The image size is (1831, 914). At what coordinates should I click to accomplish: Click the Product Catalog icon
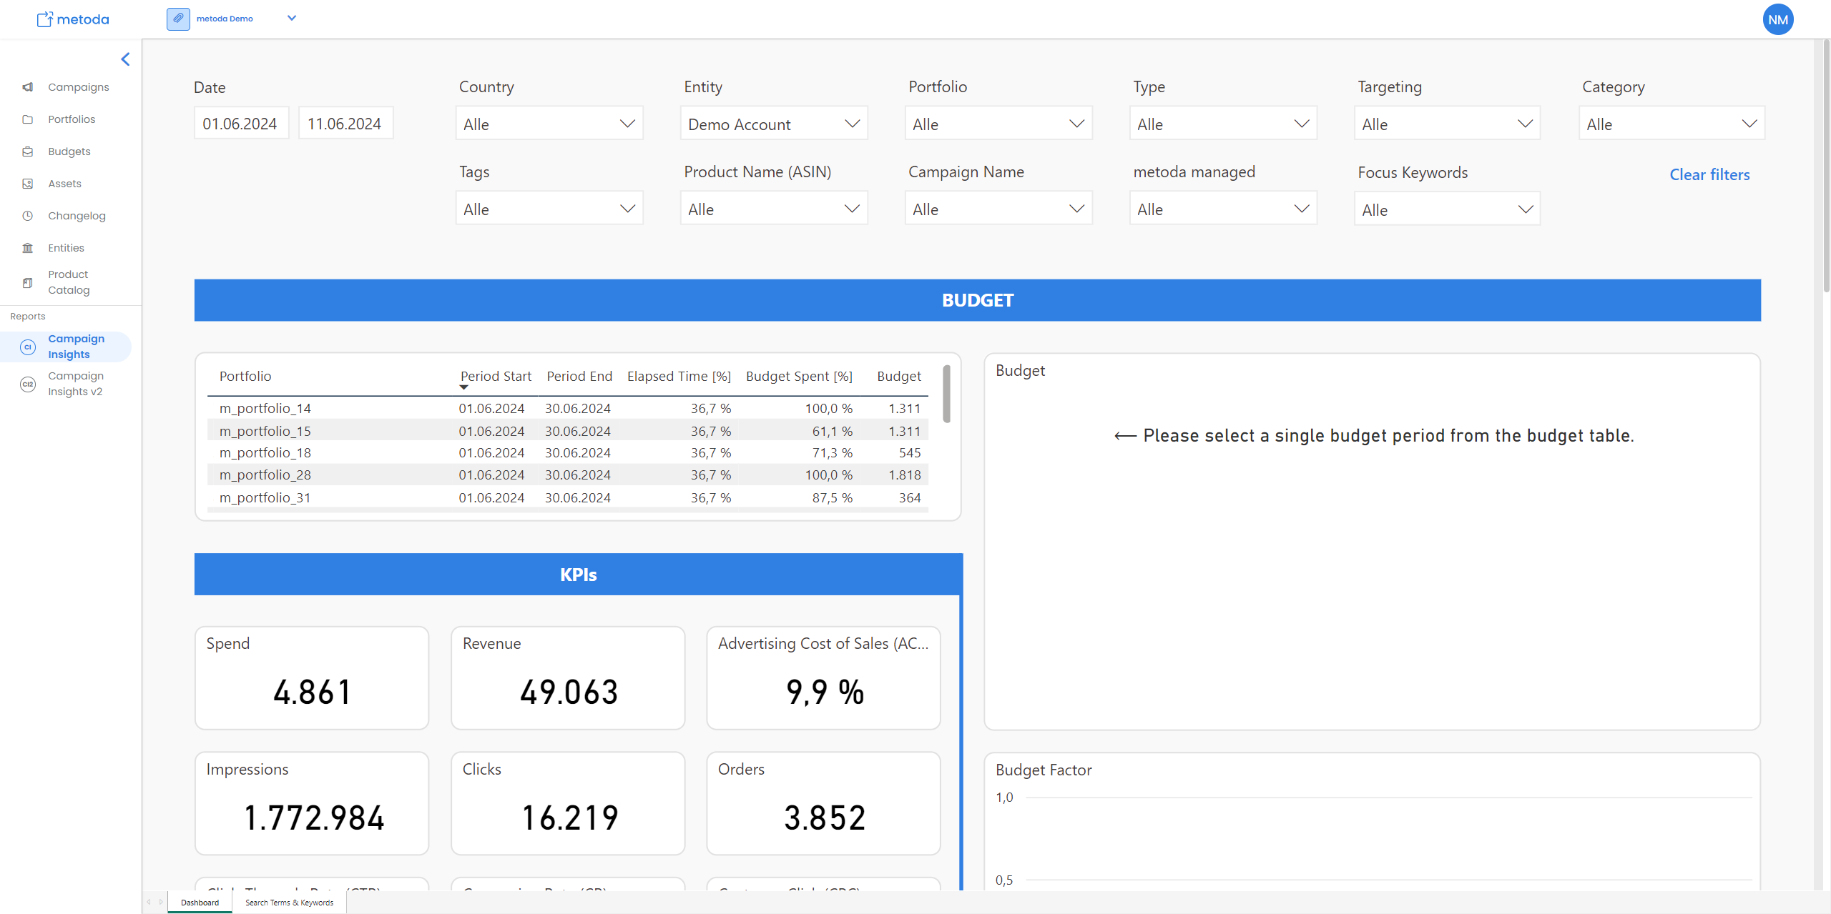click(28, 283)
